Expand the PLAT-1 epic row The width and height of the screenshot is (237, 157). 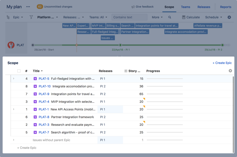tap(14, 109)
